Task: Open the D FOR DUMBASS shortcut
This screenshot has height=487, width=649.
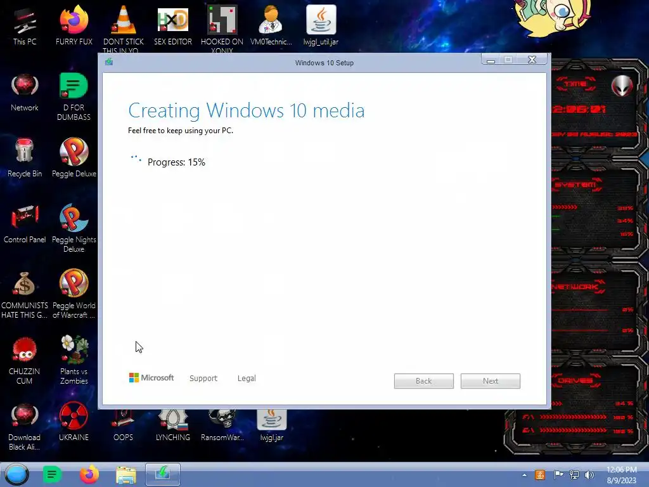Action: tap(74, 97)
